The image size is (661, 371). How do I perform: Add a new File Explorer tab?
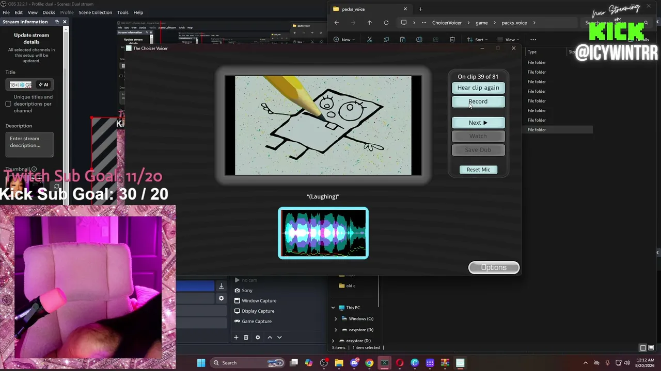(420, 9)
